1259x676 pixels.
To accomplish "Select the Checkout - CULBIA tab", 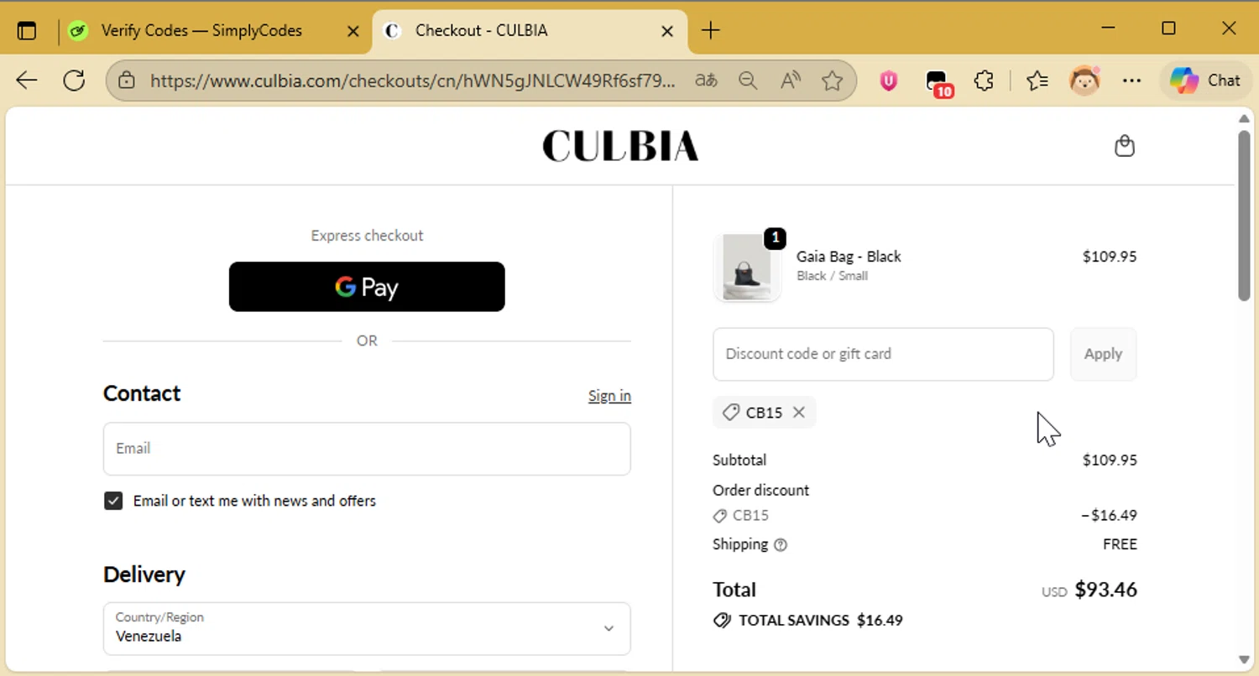I will pyautogui.click(x=529, y=31).
